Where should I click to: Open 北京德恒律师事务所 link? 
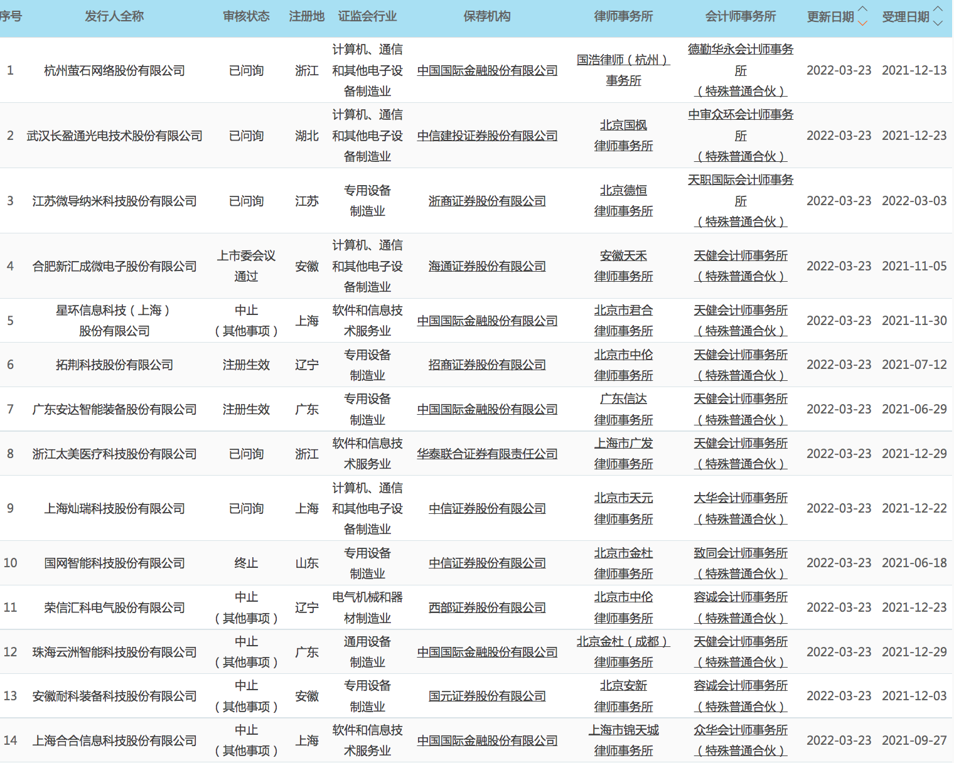(x=623, y=201)
